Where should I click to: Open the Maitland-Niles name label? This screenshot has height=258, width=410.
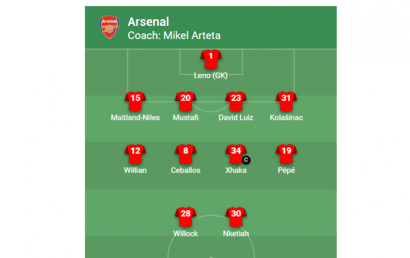tap(135, 118)
